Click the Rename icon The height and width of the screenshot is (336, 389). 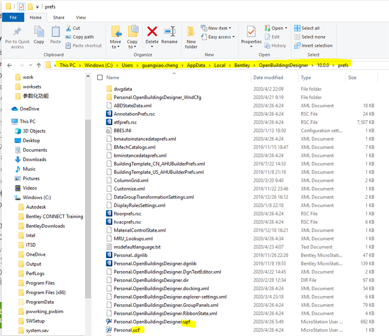click(170, 32)
